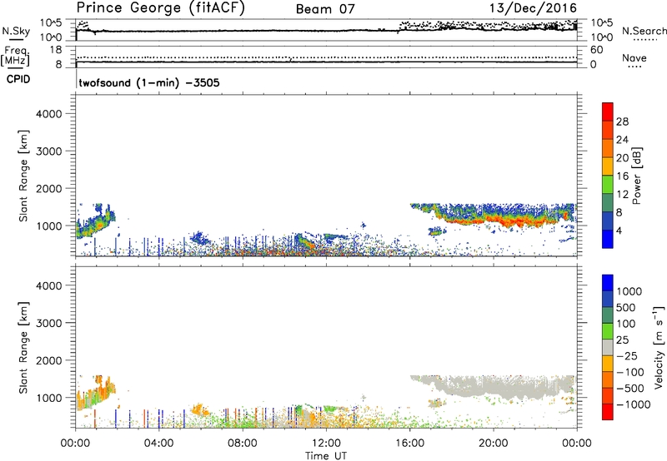Click the orange velocity patch near 01:00

click(x=101, y=391)
